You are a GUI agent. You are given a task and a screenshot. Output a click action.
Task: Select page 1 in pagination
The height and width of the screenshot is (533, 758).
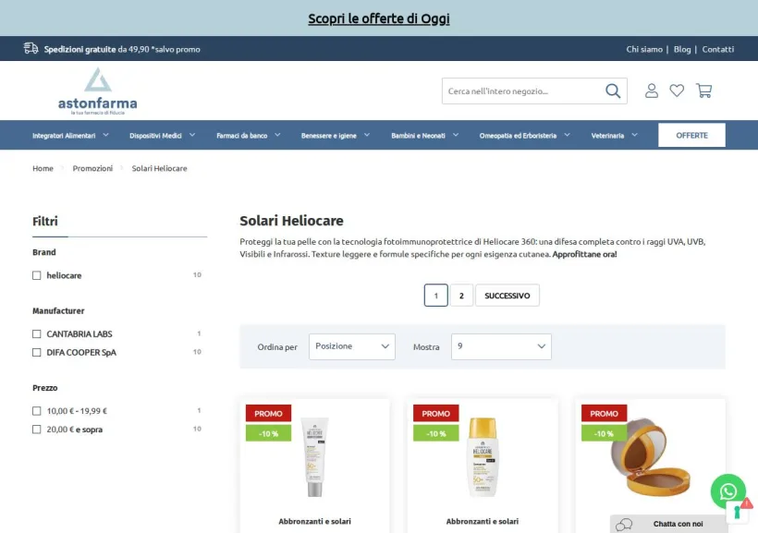click(435, 296)
